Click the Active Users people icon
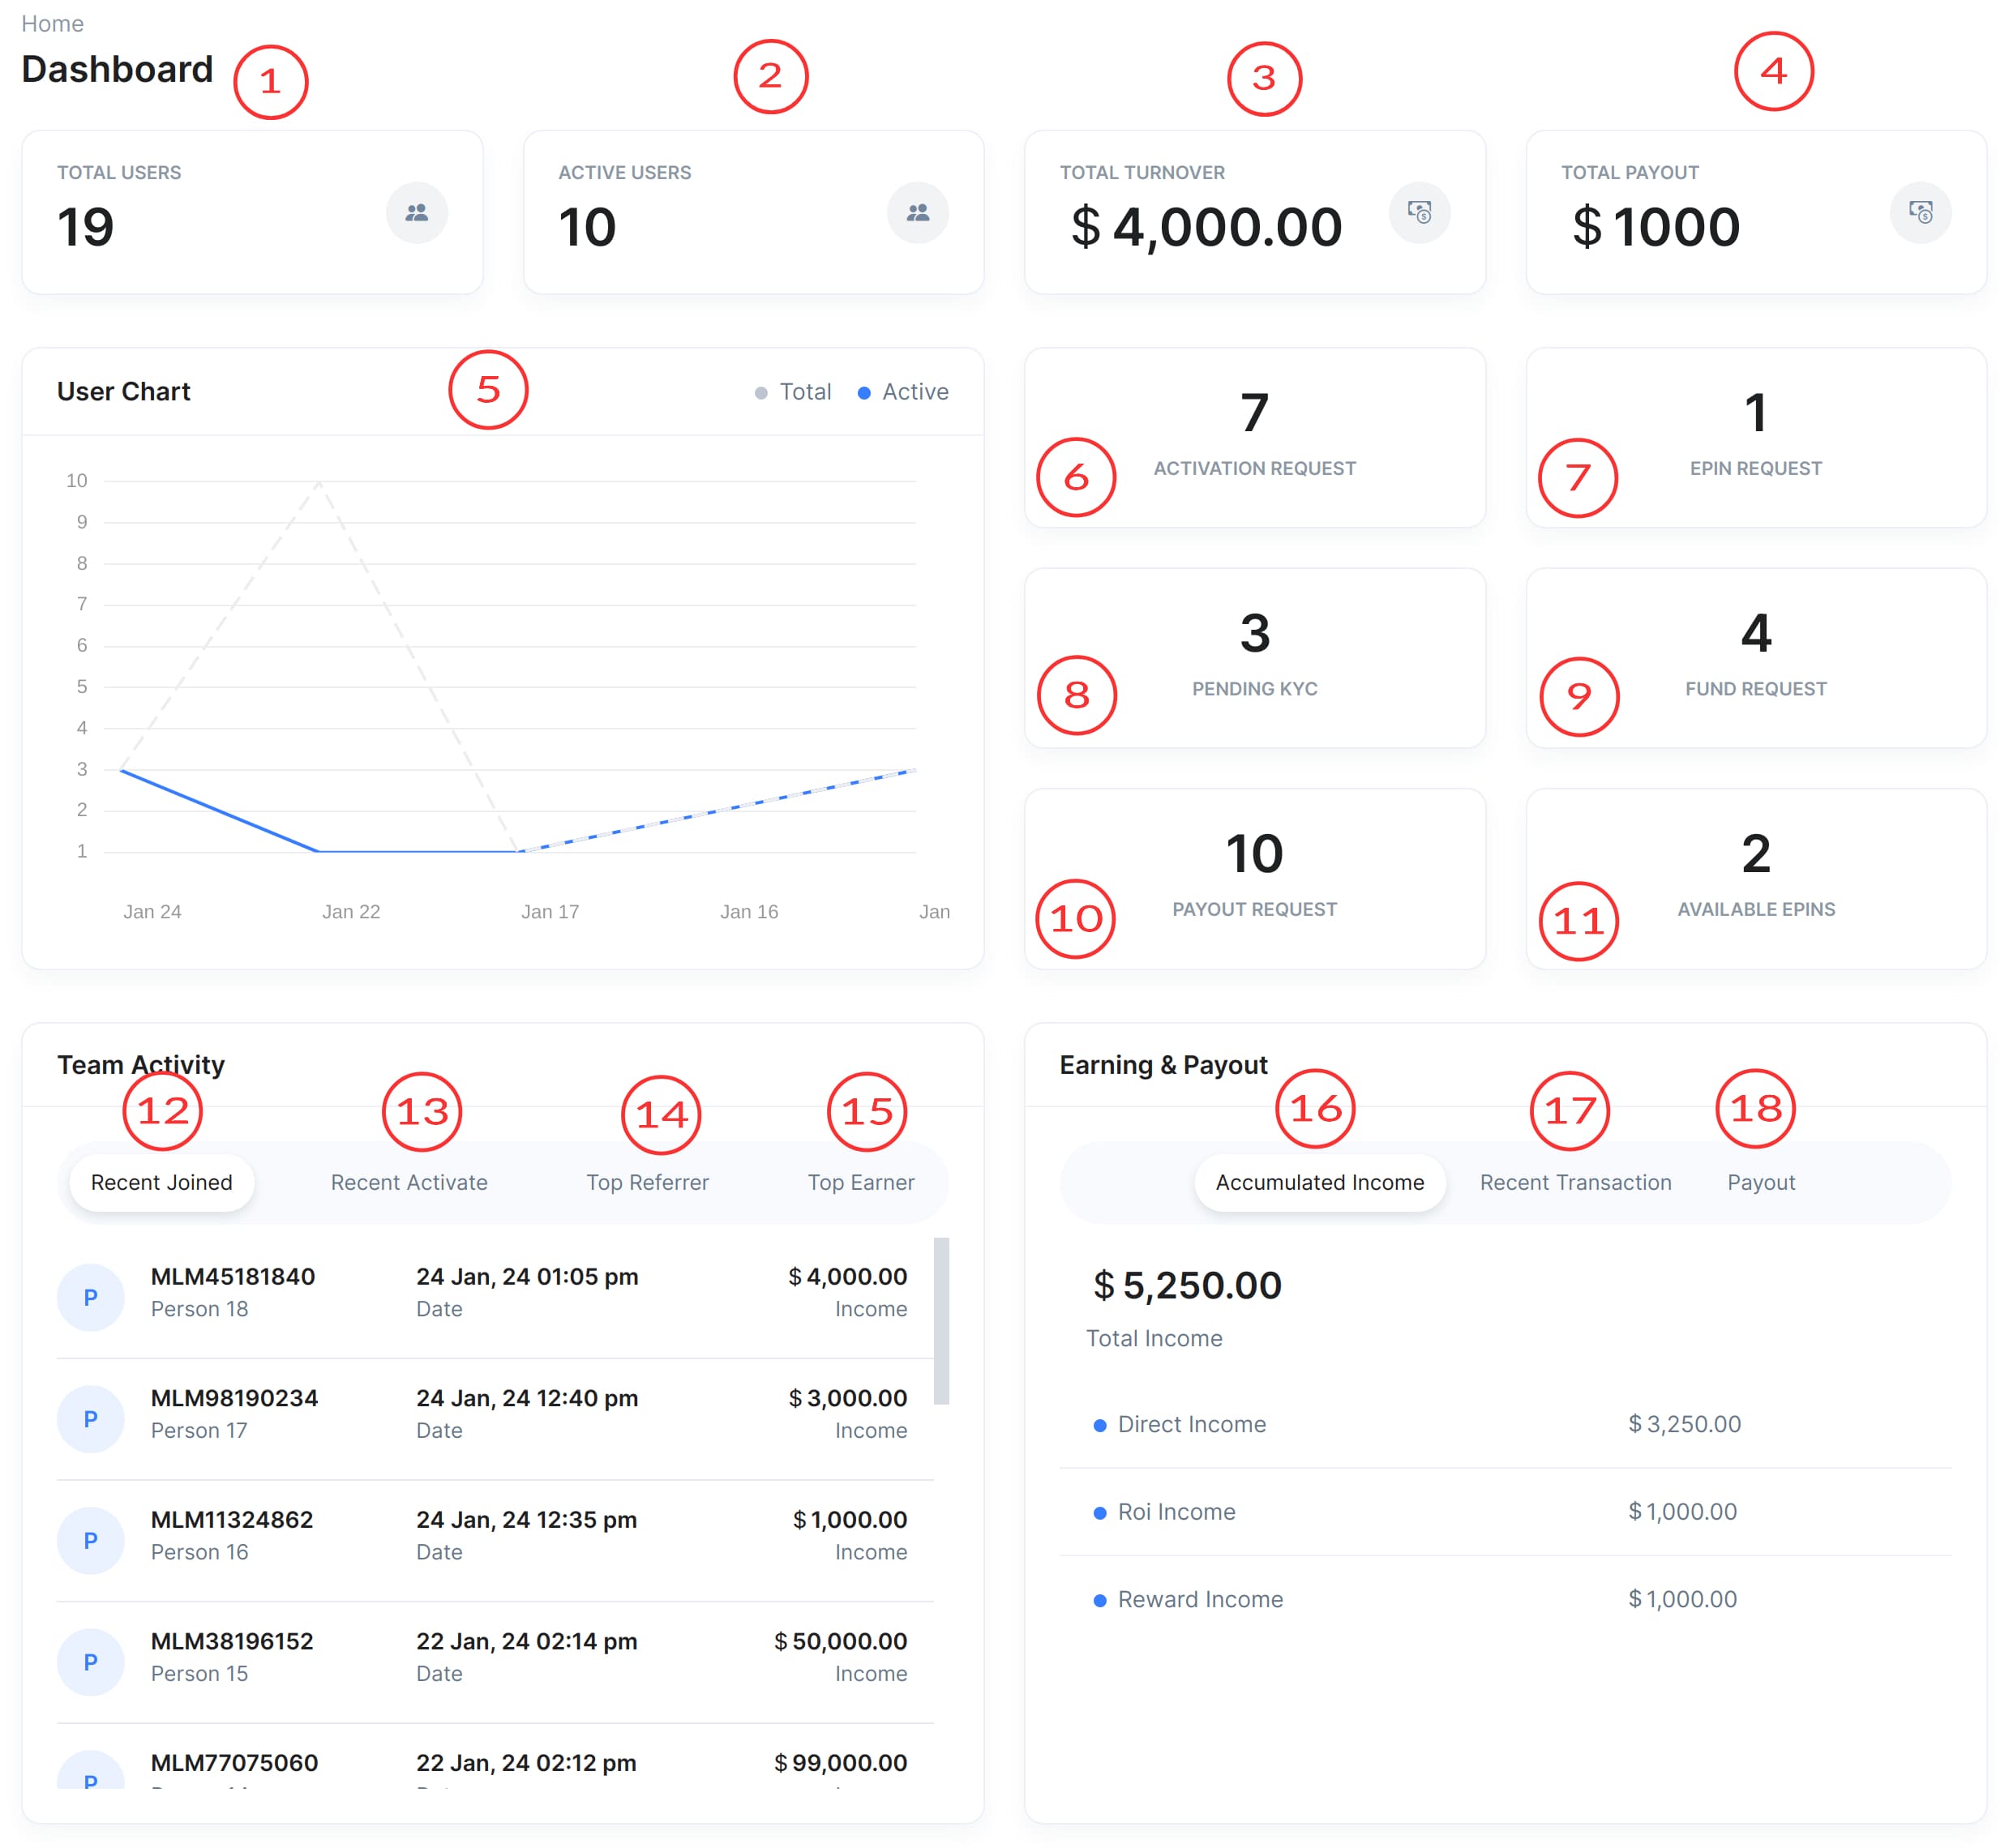 click(917, 213)
